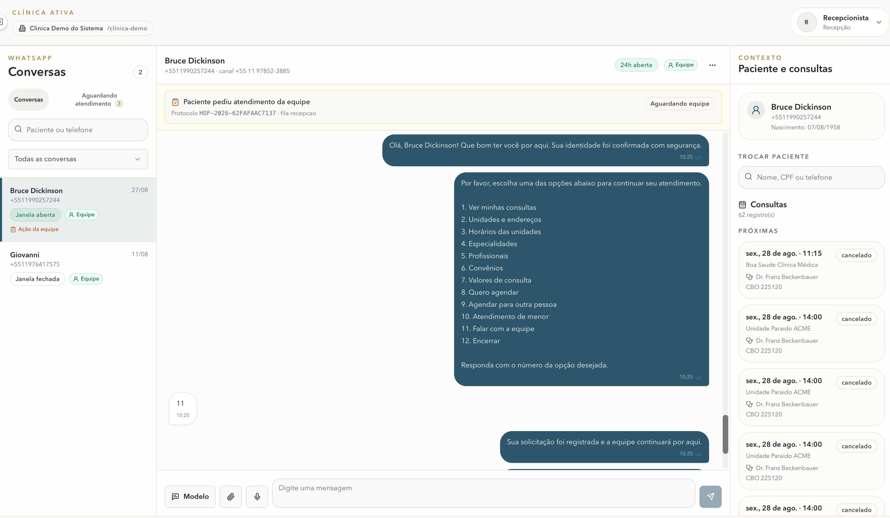Click stethoscope icon on 11:15 appointment card
This screenshot has height=518, width=890.
749,277
